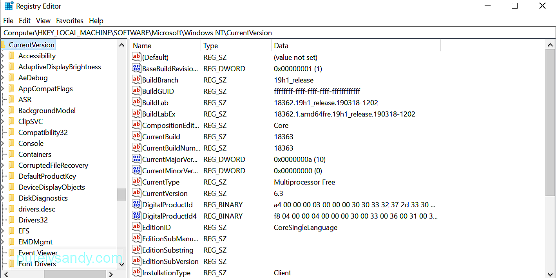This screenshot has height=278, width=556.
Task: Click the string icon next to InstallationType
Action: [136, 273]
